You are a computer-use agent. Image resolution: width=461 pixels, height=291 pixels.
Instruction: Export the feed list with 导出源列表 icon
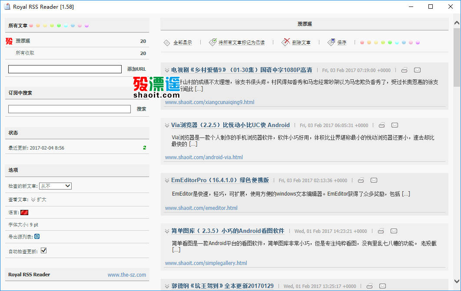(37, 236)
